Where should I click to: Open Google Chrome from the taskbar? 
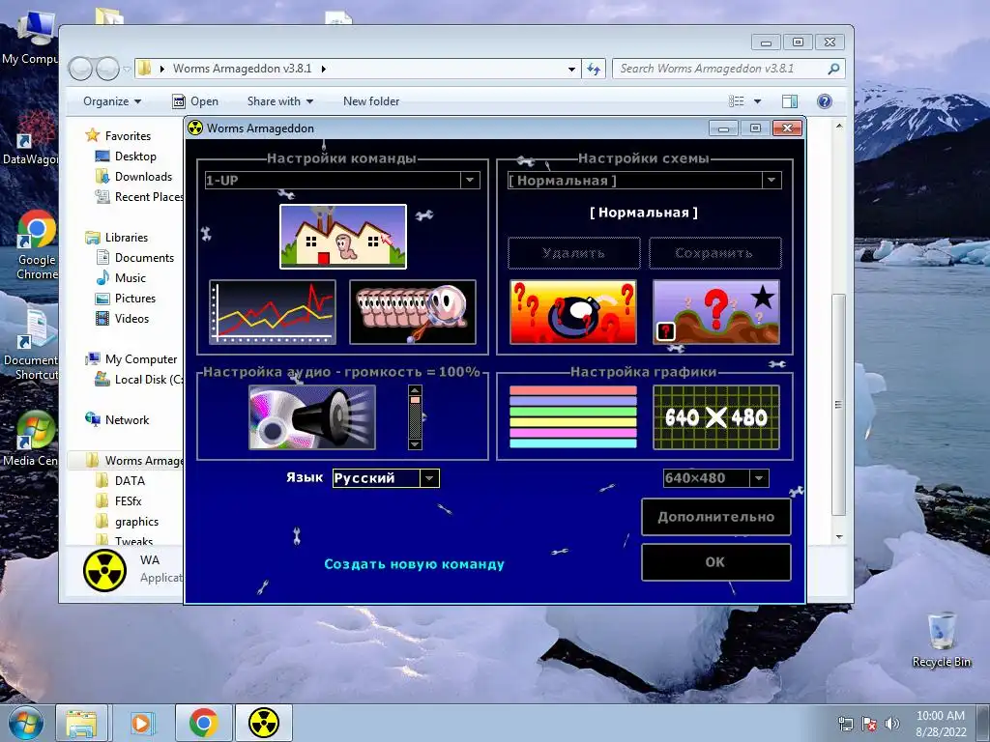[x=203, y=723]
